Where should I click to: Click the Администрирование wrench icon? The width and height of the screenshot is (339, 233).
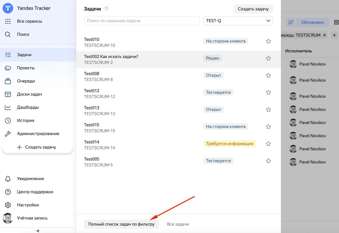8,133
